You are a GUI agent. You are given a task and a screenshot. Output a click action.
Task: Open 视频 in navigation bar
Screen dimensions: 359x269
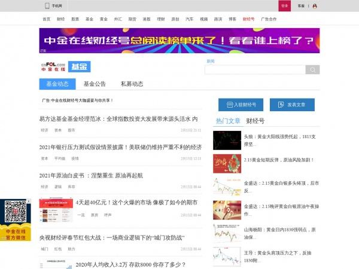click(204, 19)
